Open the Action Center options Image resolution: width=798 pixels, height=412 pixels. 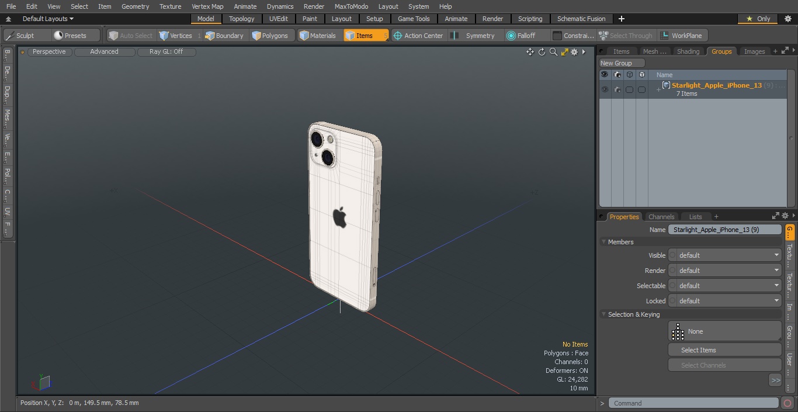(418, 36)
